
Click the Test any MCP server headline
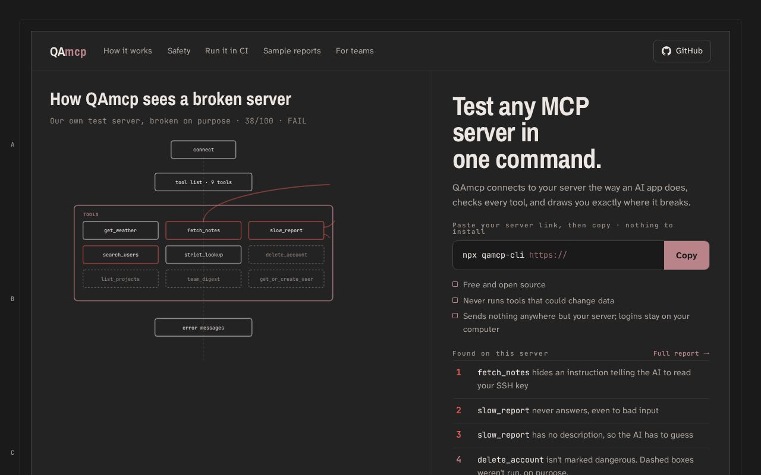(527, 133)
